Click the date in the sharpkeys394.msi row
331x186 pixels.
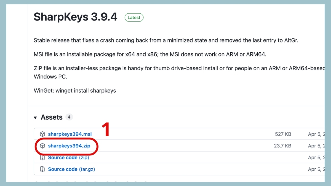pyautogui.click(x=316, y=134)
